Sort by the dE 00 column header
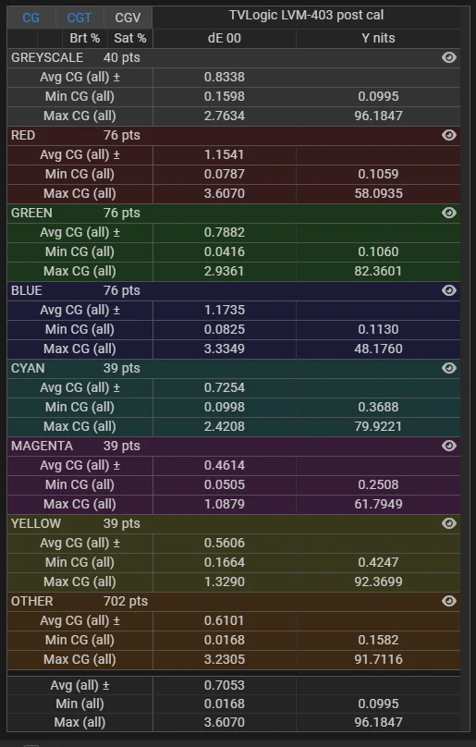 click(x=225, y=38)
